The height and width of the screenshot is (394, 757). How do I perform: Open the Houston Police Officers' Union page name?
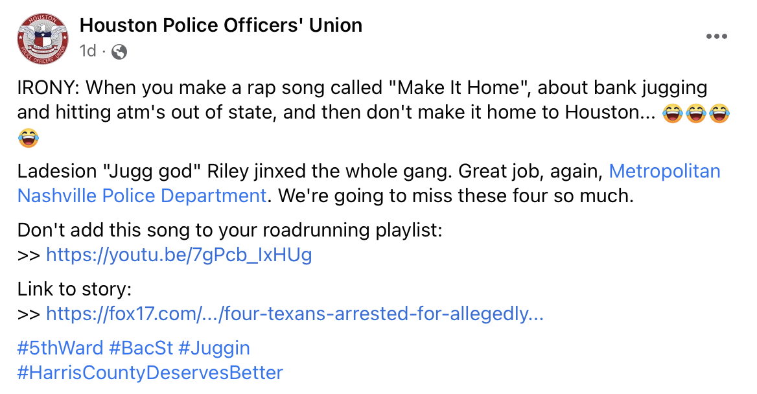coord(220,25)
